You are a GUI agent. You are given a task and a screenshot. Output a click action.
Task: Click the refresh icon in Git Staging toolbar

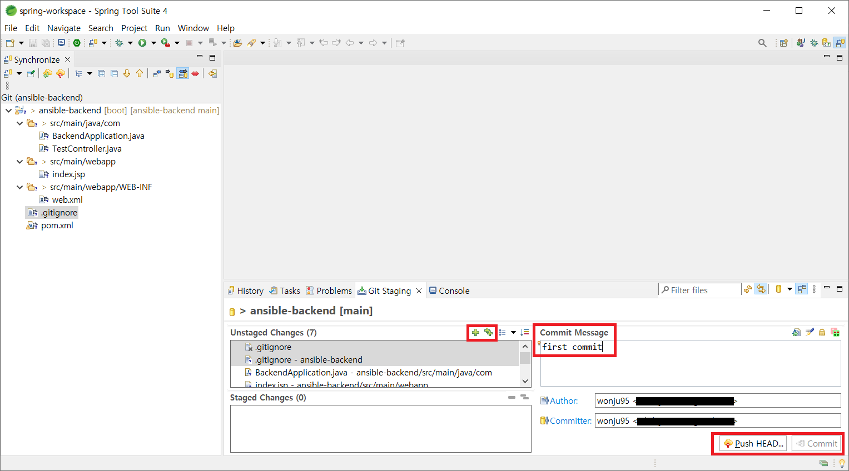pyautogui.click(x=748, y=289)
